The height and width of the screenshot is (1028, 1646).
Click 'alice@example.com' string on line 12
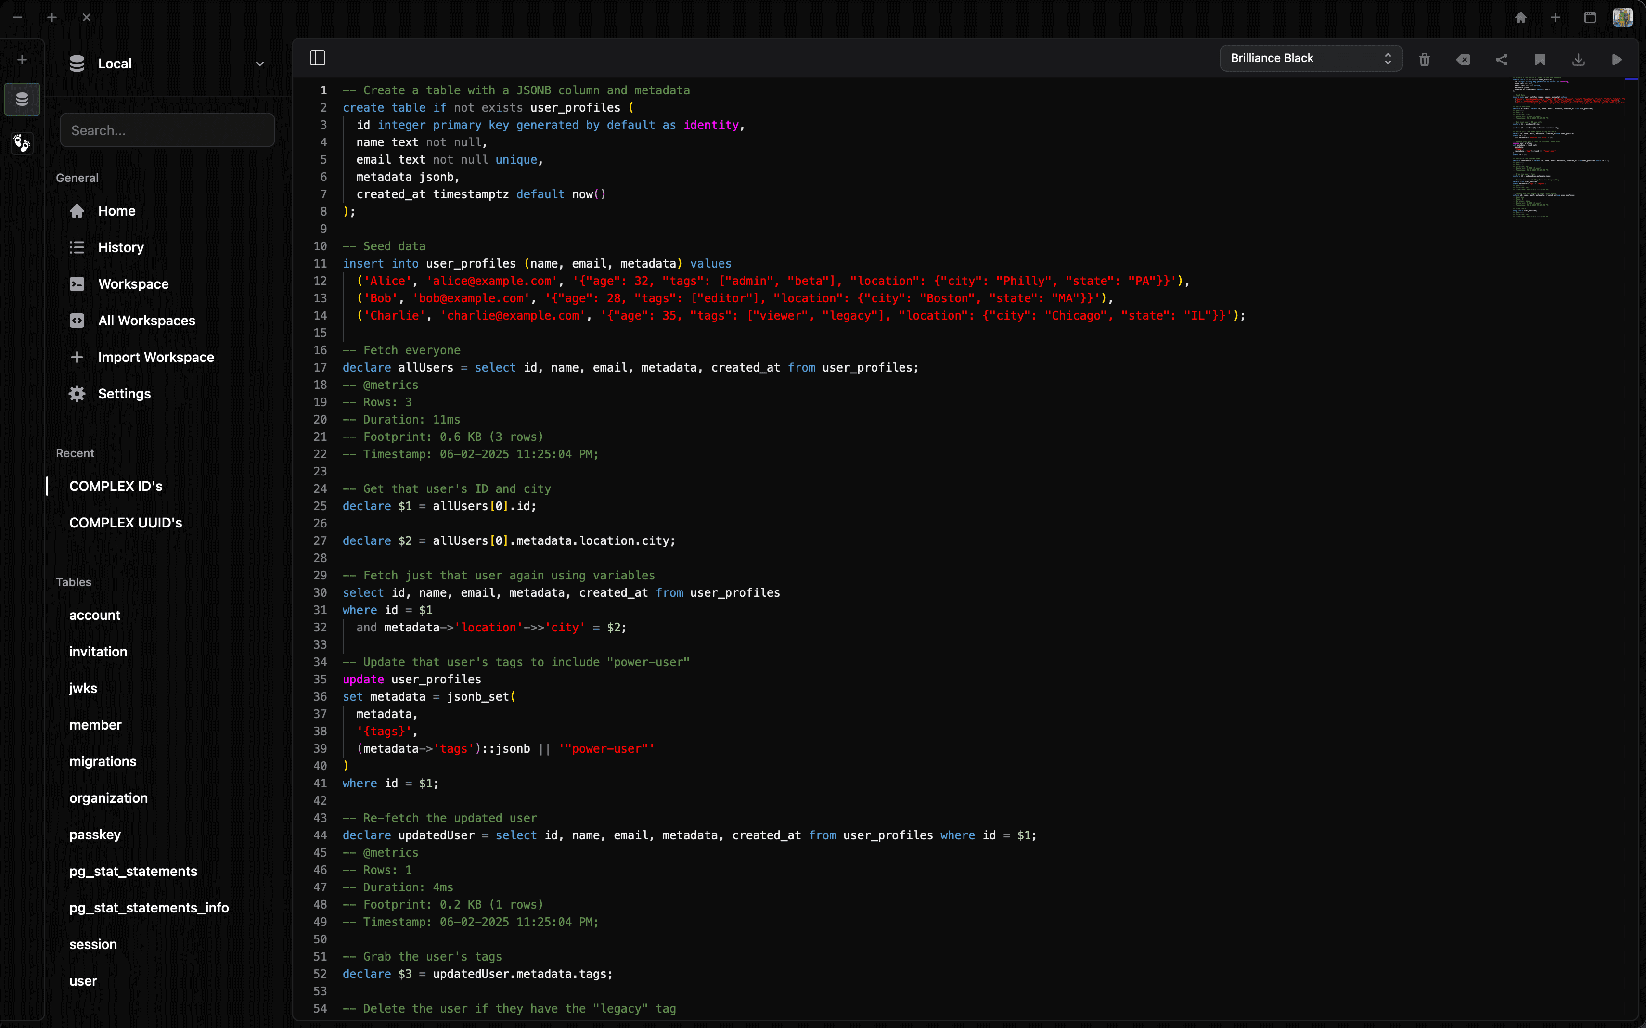point(491,281)
